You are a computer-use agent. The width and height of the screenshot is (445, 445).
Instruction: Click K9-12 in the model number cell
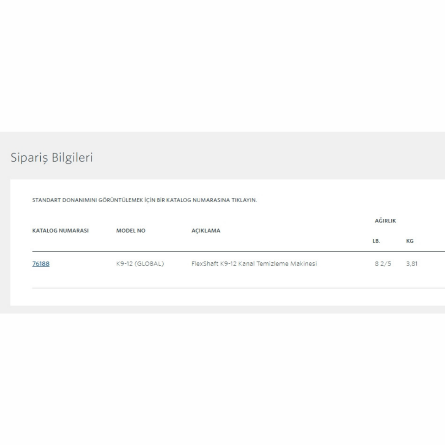pos(124,264)
